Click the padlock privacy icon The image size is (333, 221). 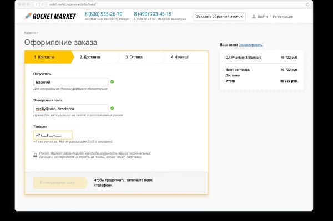click(36, 155)
